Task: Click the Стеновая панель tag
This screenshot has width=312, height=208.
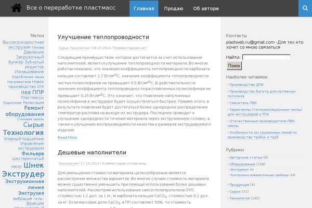Action: (x=31, y=119)
